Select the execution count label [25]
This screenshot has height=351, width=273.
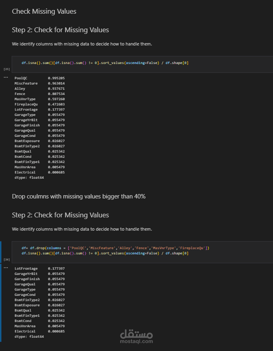coord(7,69)
